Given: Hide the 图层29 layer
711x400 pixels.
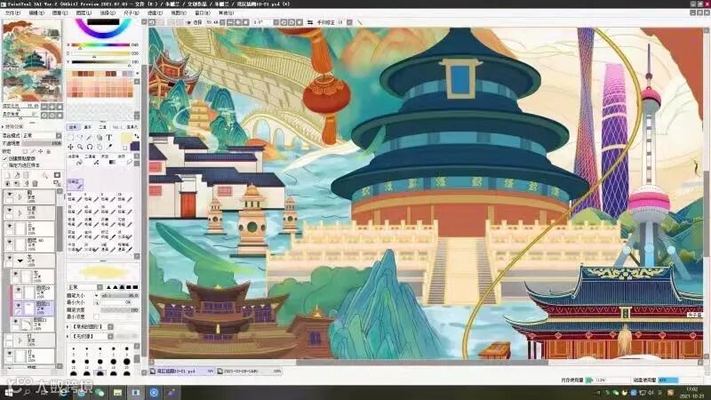Looking at the screenshot, I should click(18, 290).
